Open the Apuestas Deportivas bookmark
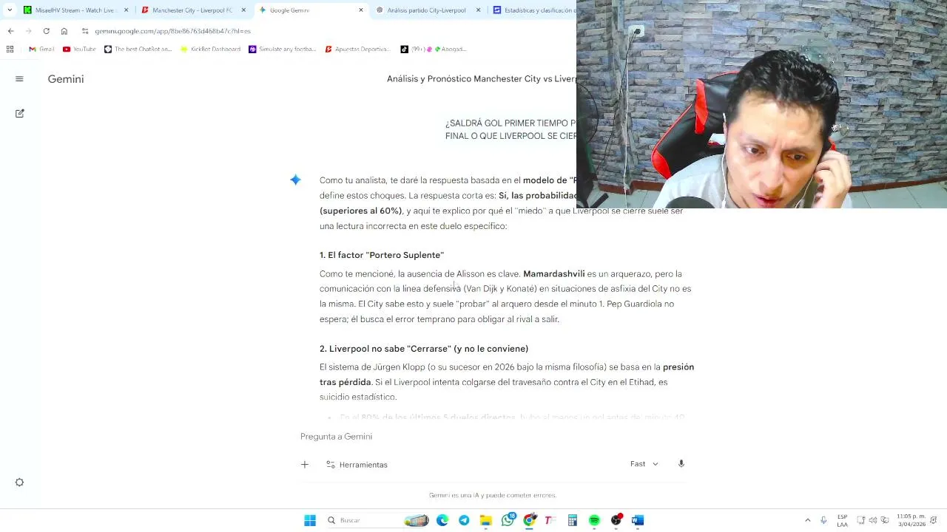Viewport: 947px width, 532px height. 357,50
